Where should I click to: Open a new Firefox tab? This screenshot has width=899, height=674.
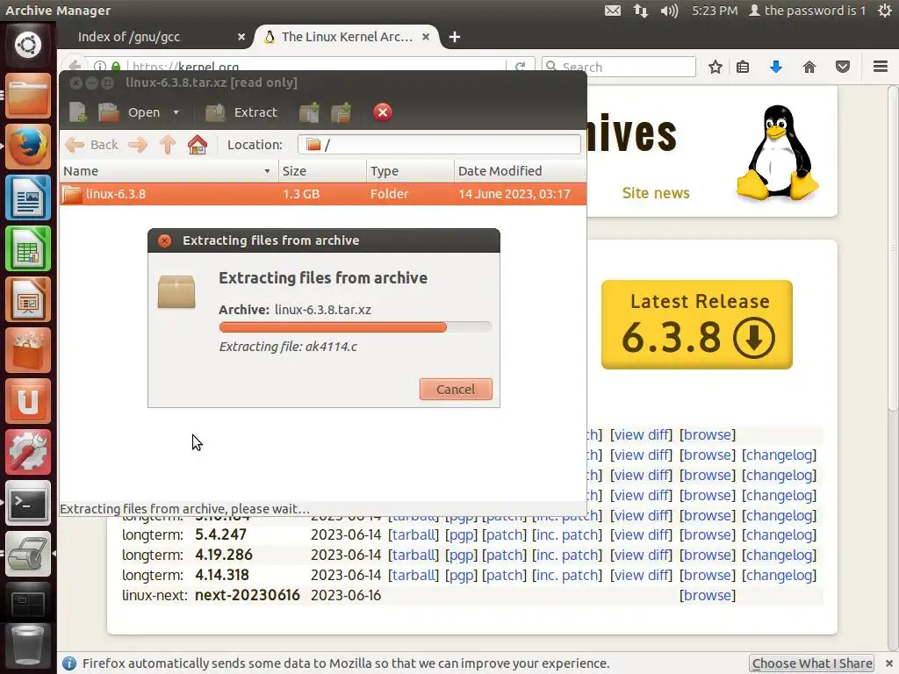[x=455, y=37]
